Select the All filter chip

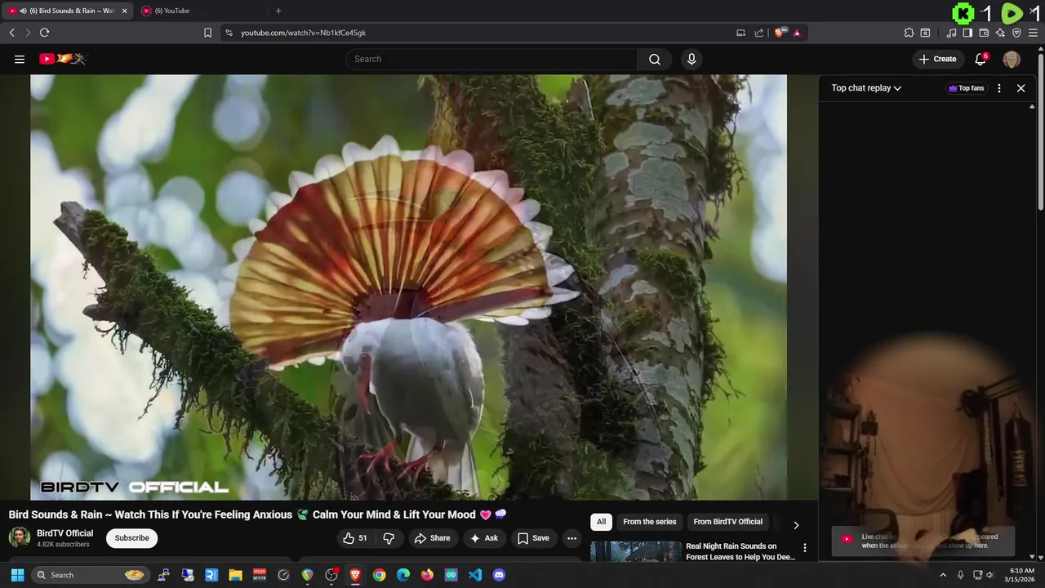click(601, 522)
